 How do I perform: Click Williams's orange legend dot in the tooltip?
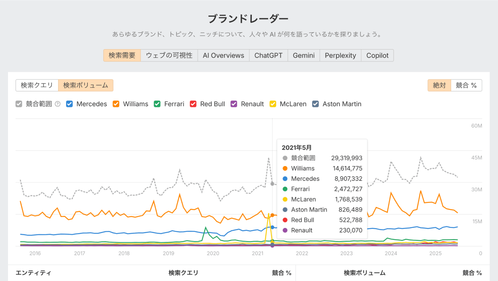pos(285,168)
